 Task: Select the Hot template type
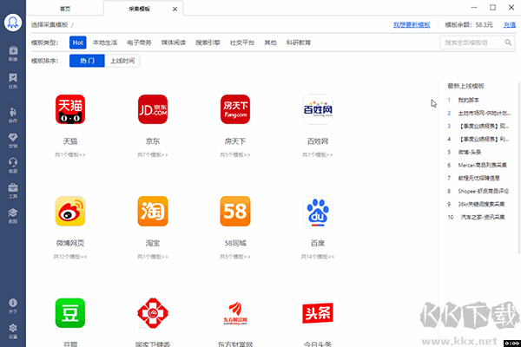[x=78, y=43]
